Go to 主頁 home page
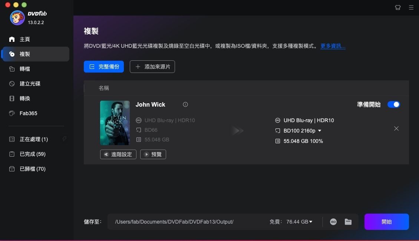 pyautogui.click(x=36, y=39)
